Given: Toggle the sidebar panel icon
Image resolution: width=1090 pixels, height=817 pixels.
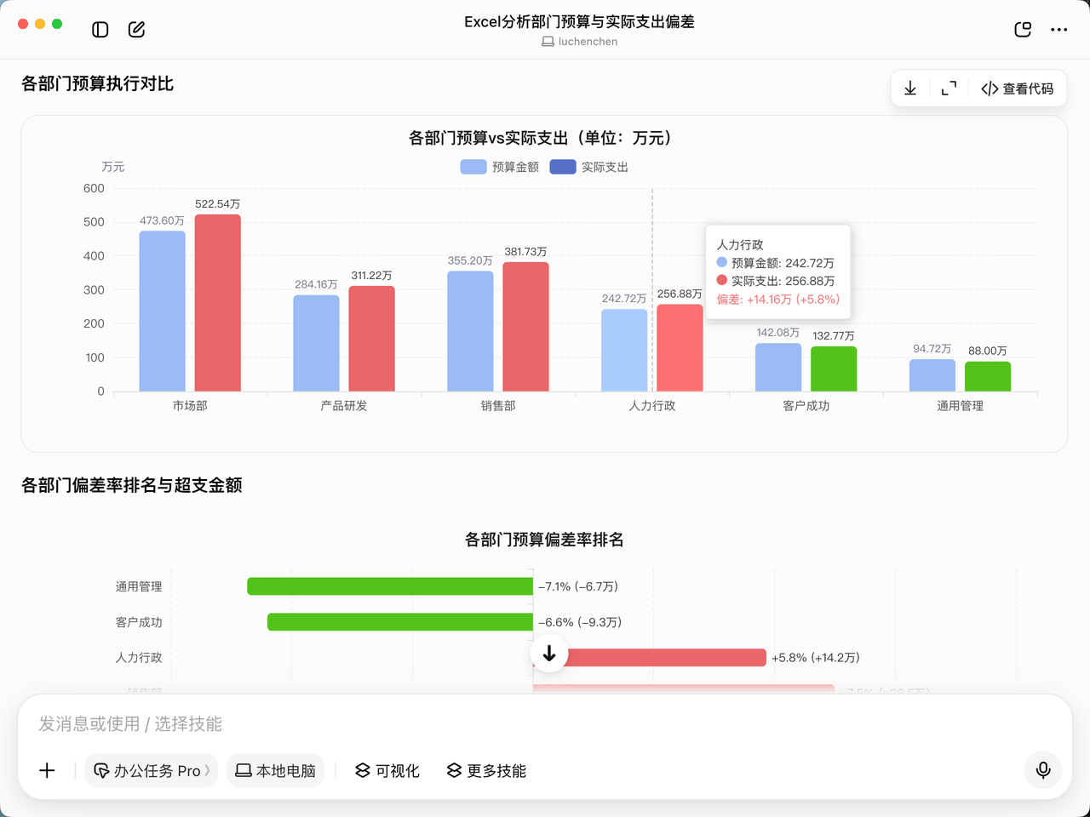Looking at the screenshot, I should click(x=100, y=30).
